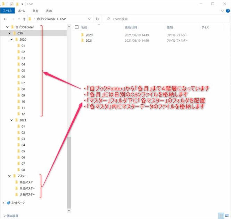The height and width of the screenshot is (219, 231).
Task: Sort by 名前 column header
Action: [x=84, y=27]
